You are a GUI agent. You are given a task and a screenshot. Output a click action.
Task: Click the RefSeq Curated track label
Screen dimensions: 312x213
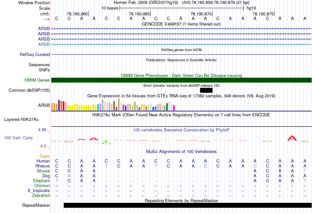pyautogui.click(x=34, y=55)
